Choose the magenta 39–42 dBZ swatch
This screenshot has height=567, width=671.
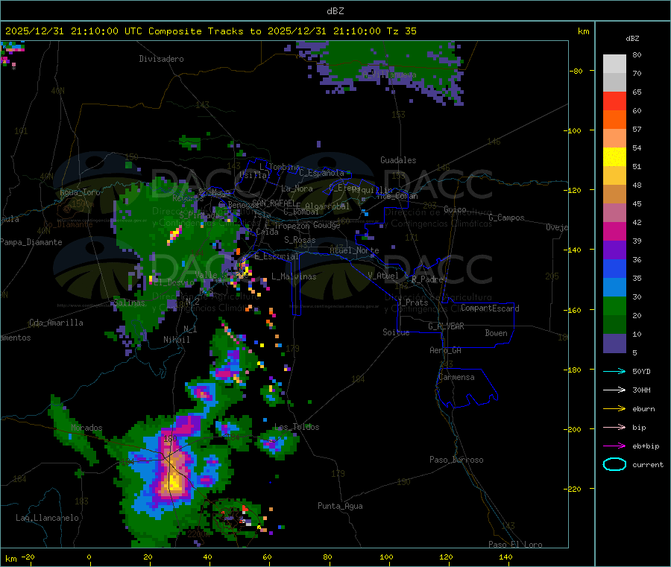(x=614, y=231)
